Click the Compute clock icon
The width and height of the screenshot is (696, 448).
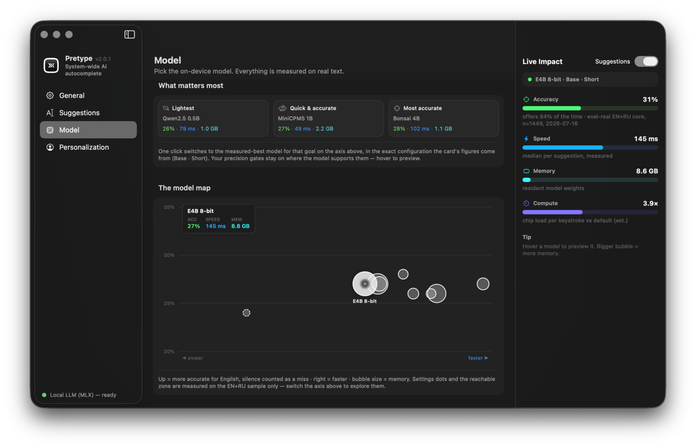coord(526,203)
